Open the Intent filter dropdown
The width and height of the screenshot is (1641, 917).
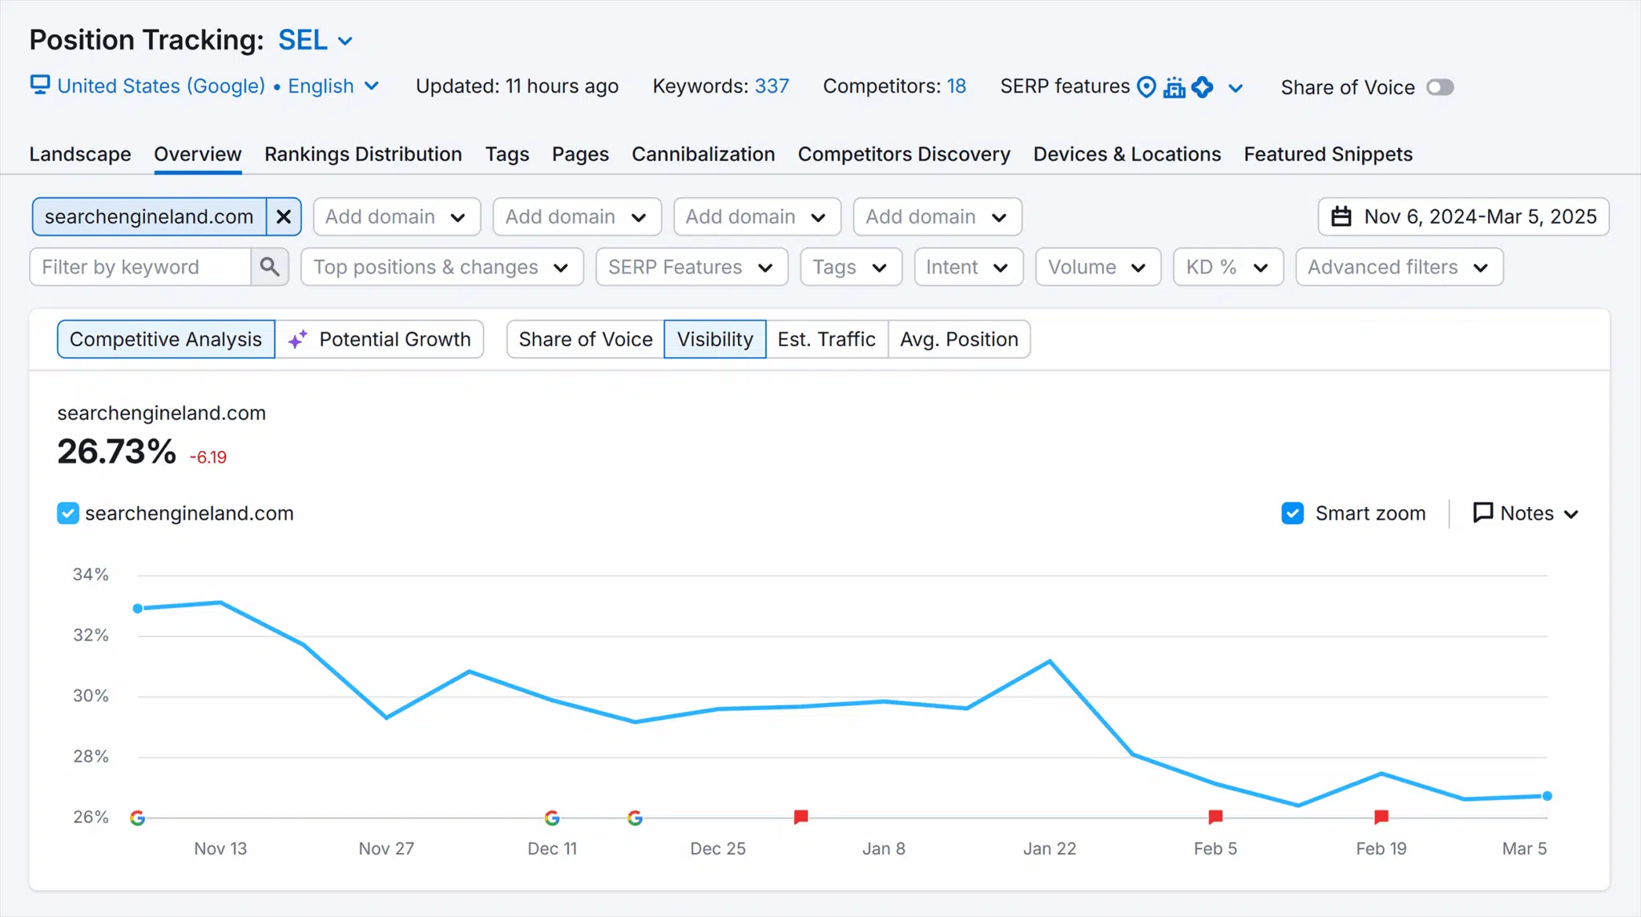pos(968,267)
